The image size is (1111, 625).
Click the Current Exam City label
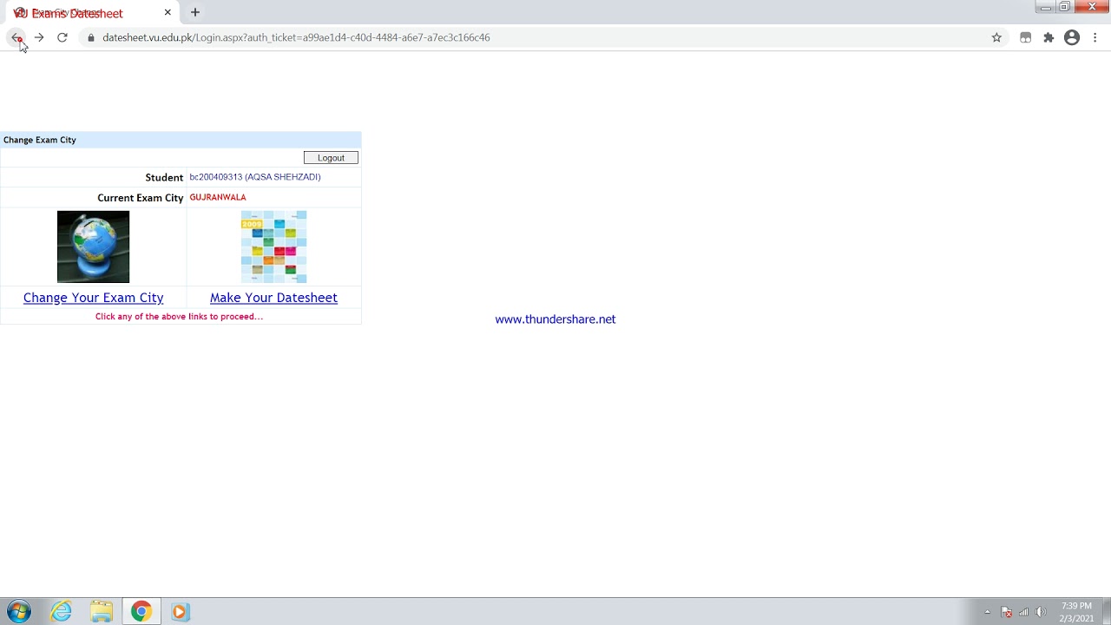point(141,198)
